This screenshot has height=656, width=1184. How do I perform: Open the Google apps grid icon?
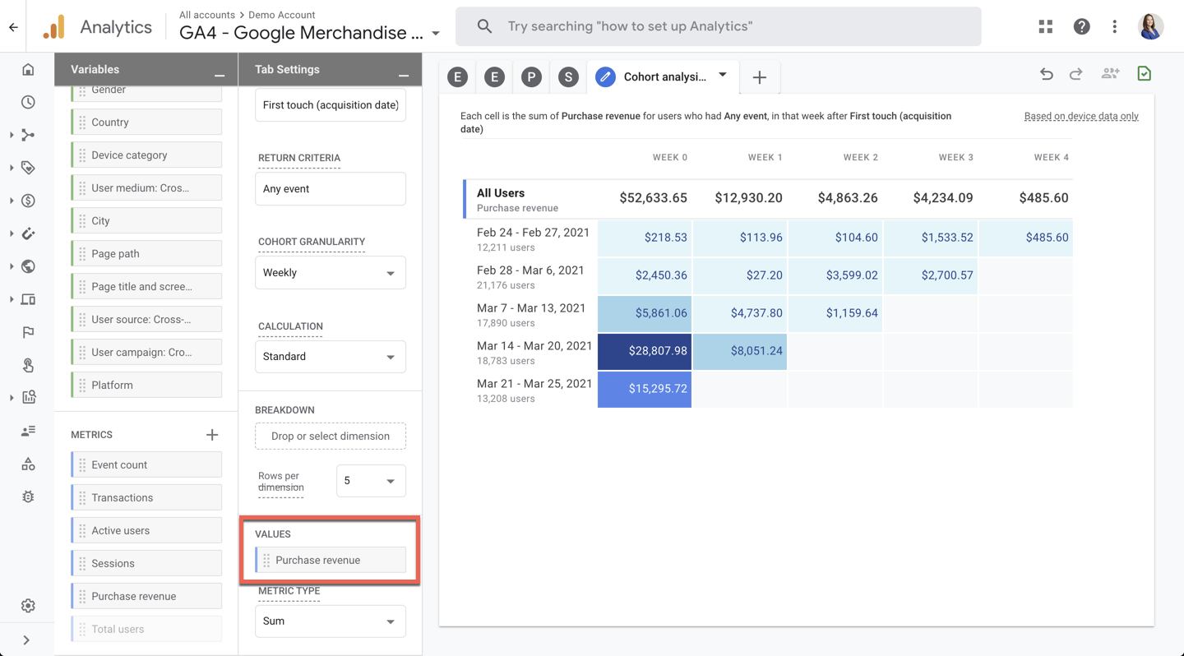[x=1045, y=26]
